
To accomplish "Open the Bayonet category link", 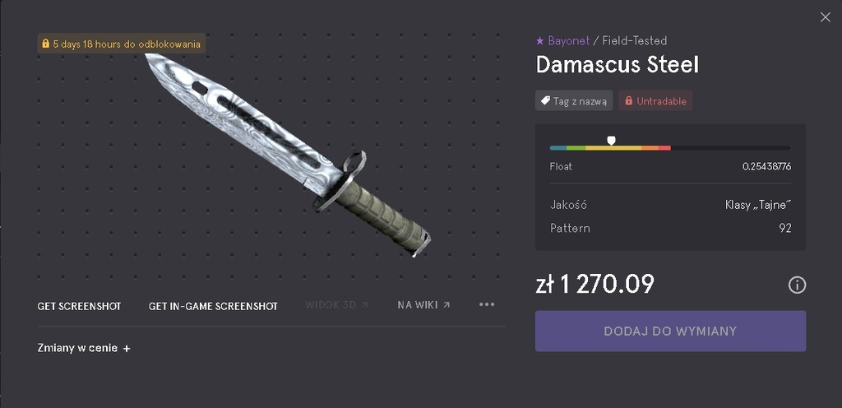I will pyautogui.click(x=569, y=41).
